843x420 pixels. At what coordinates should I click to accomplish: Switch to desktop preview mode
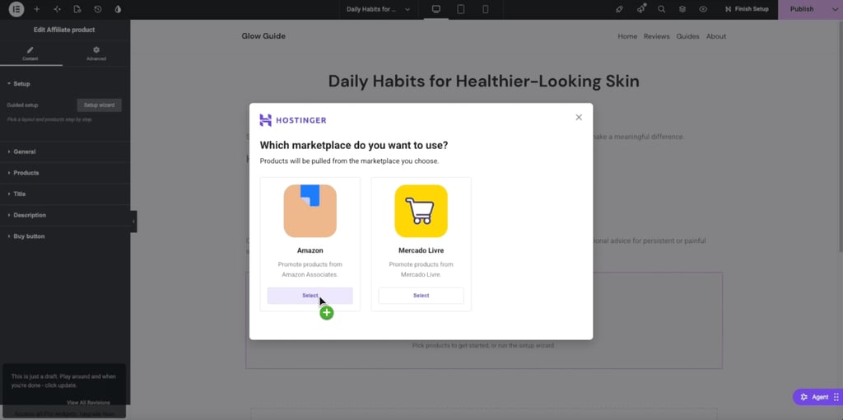[436, 9]
